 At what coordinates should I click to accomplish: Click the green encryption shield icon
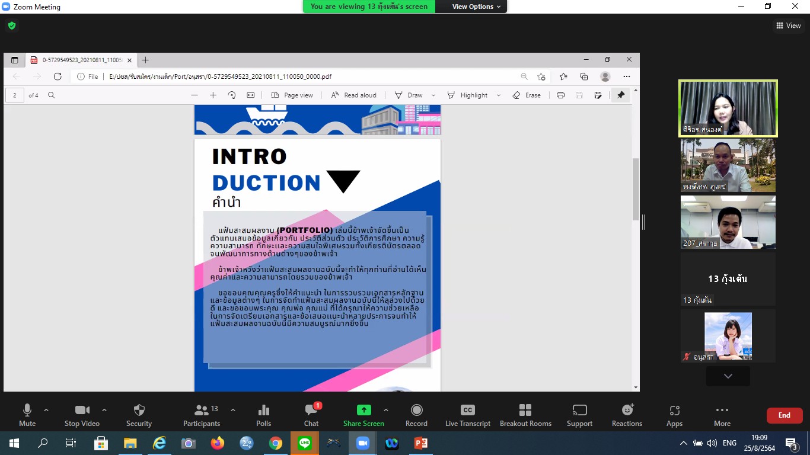coord(11,25)
